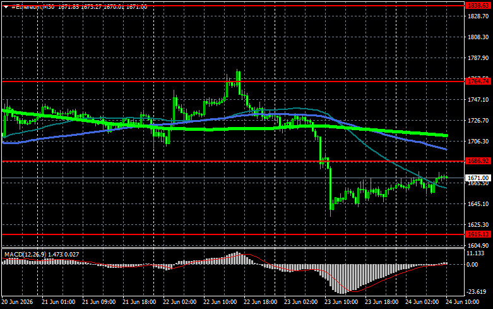The width and height of the screenshot is (493, 309).
Task: Click the 1747.10 price scale value
Action: 478,99
